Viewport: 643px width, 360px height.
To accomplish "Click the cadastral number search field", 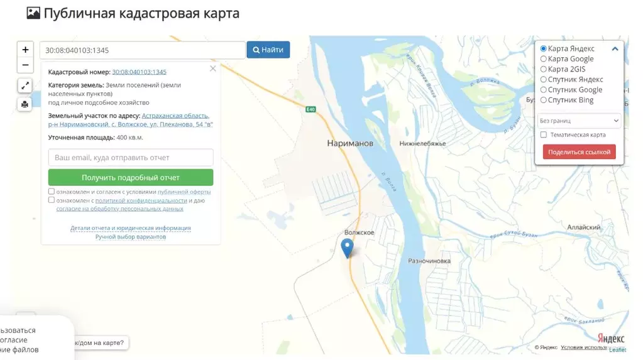I will (x=142, y=50).
